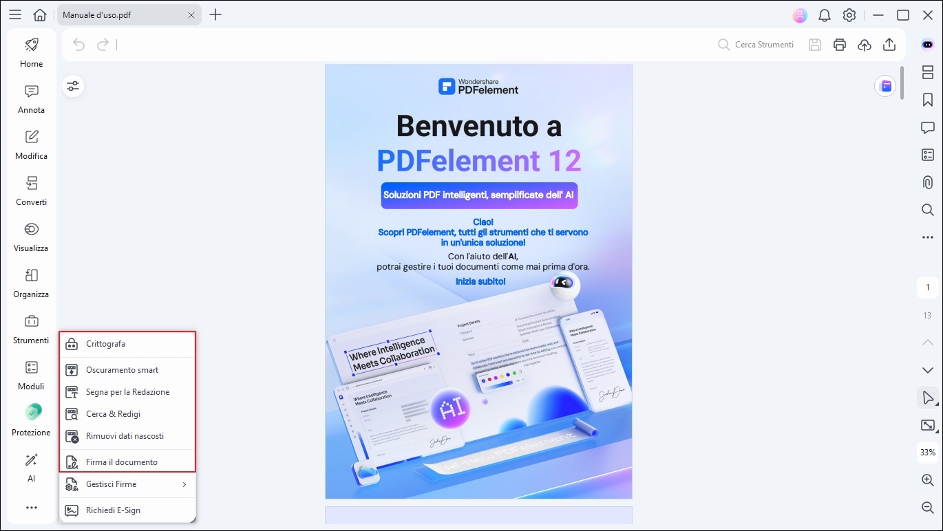Open the Annota tool from the sidebar
943x531 pixels.
(30, 100)
